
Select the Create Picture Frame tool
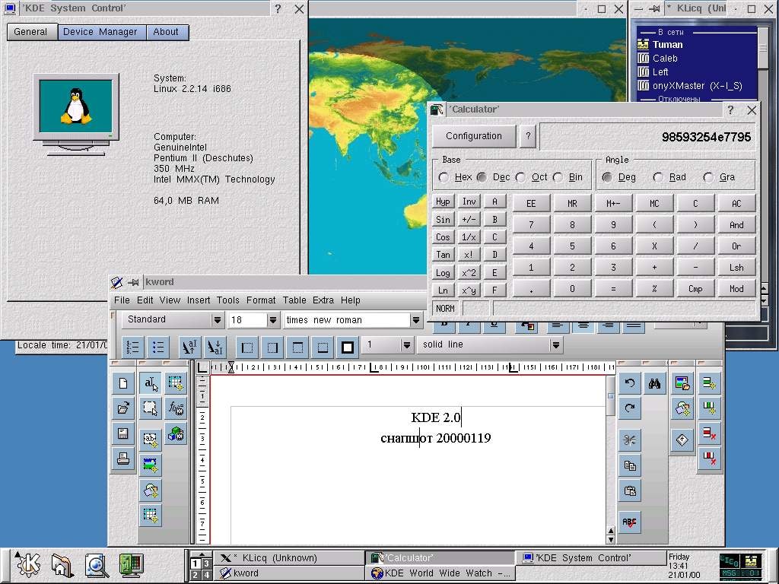(x=151, y=465)
